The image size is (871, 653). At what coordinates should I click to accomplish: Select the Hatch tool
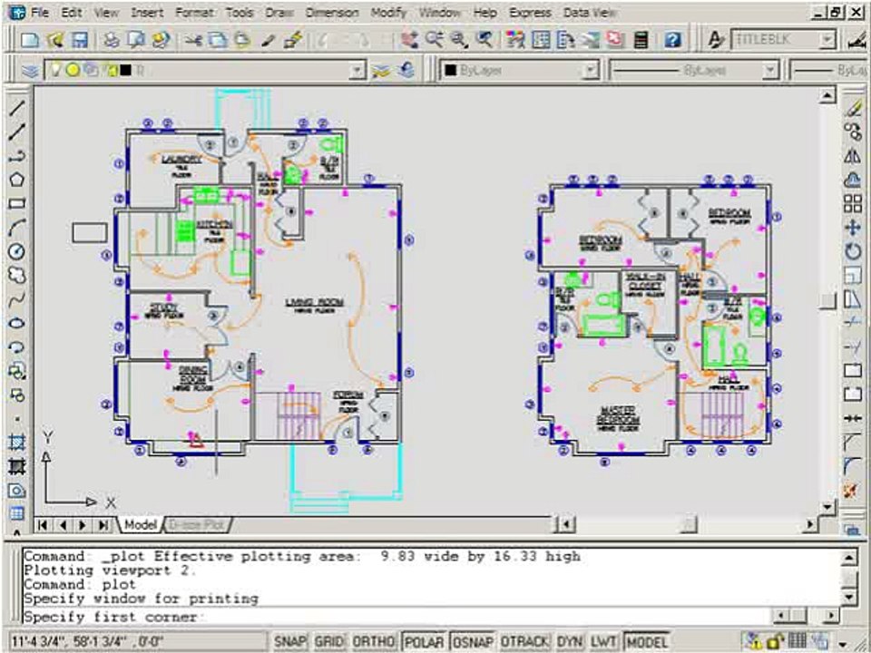coord(16,443)
